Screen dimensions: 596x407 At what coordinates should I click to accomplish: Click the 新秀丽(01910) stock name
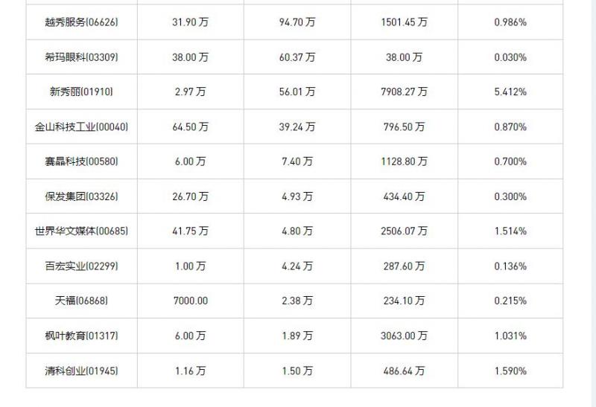click(x=81, y=92)
